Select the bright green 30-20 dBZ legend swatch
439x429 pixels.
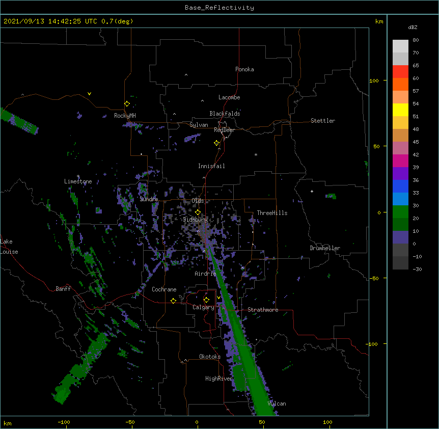click(400, 212)
